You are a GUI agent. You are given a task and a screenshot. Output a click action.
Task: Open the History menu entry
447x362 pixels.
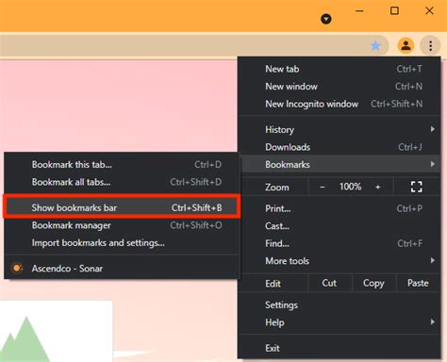tap(339, 129)
